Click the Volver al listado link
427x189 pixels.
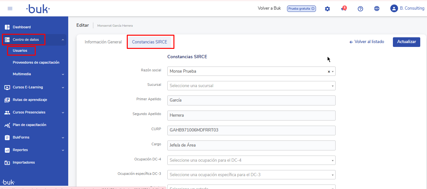367,42
